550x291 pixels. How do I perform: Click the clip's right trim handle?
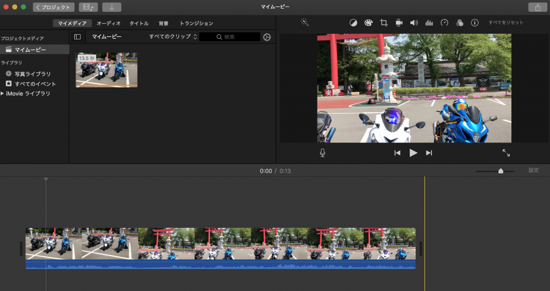tap(421, 249)
